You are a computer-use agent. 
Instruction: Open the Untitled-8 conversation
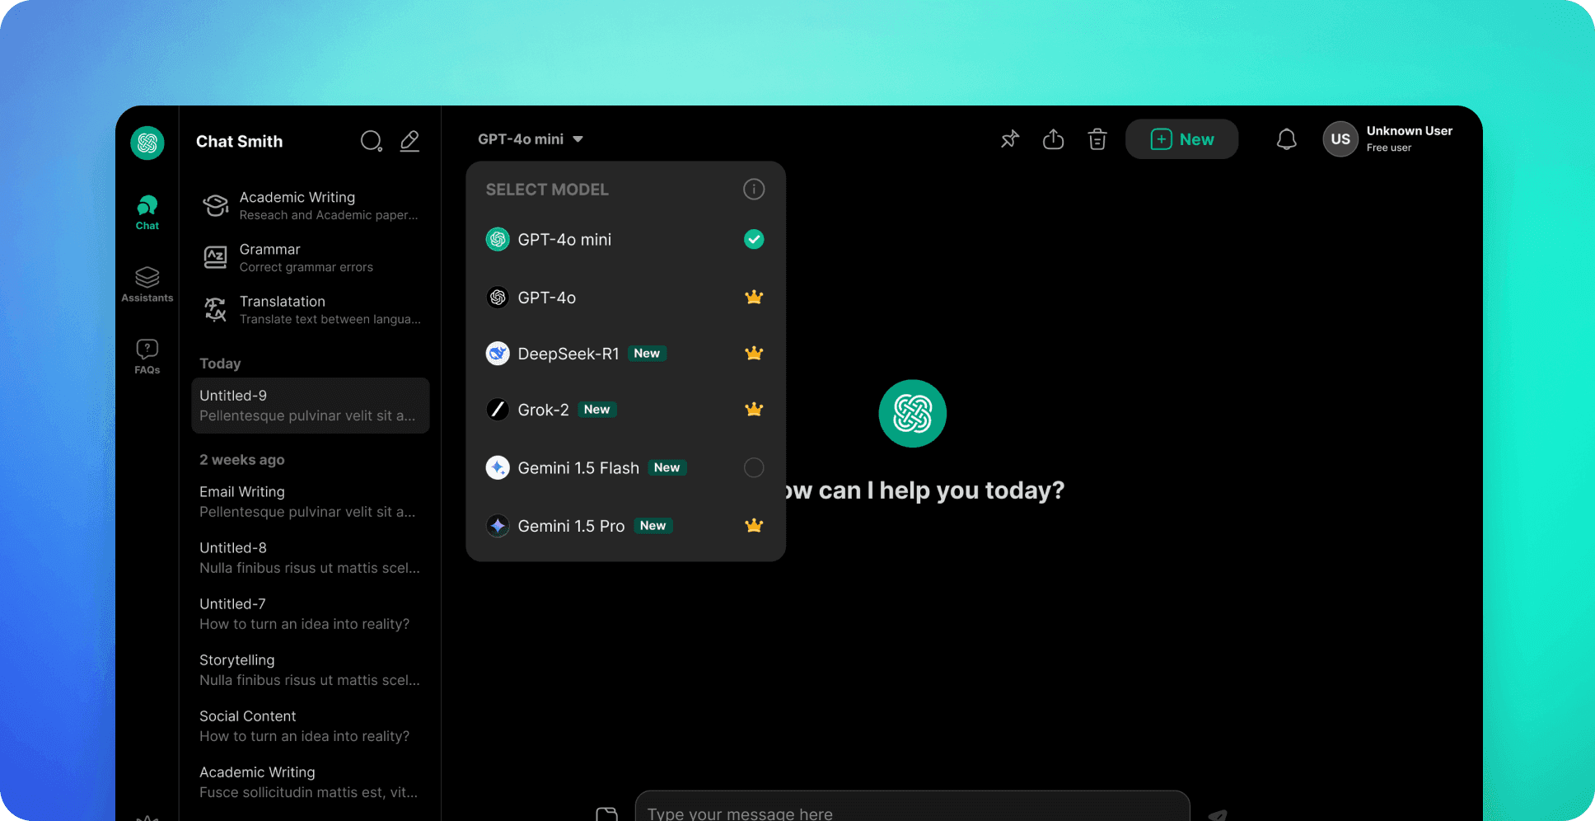tap(311, 558)
